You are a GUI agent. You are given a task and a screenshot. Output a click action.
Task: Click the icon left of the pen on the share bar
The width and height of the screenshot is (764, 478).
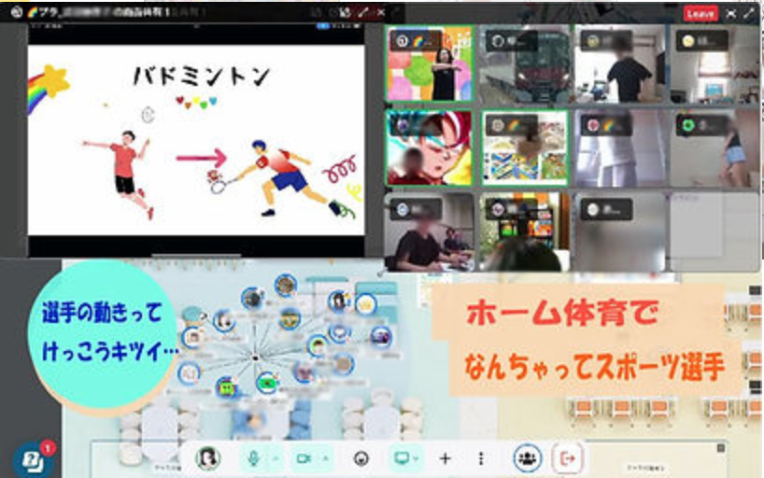[x=345, y=13]
